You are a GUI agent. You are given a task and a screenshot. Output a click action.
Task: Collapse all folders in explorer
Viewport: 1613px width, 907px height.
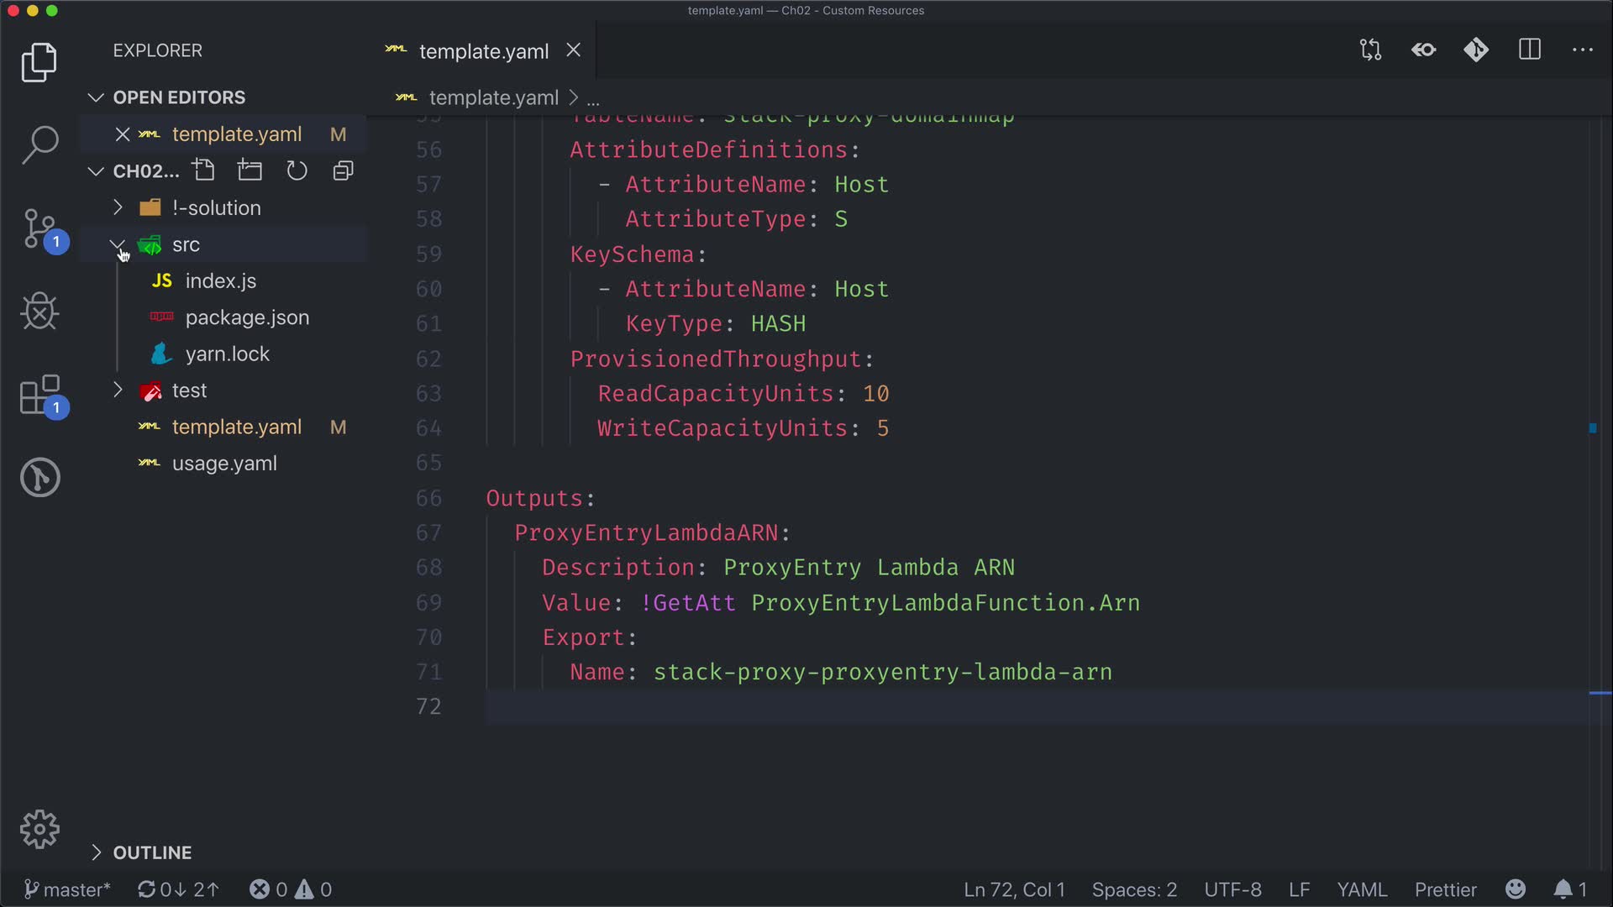point(343,170)
